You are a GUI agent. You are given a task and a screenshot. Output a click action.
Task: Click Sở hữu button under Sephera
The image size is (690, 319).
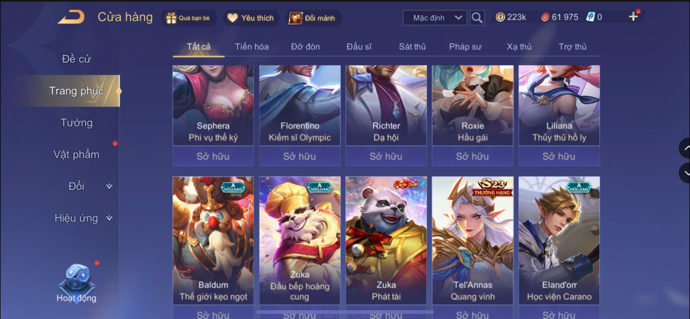(x=213, y=156)
